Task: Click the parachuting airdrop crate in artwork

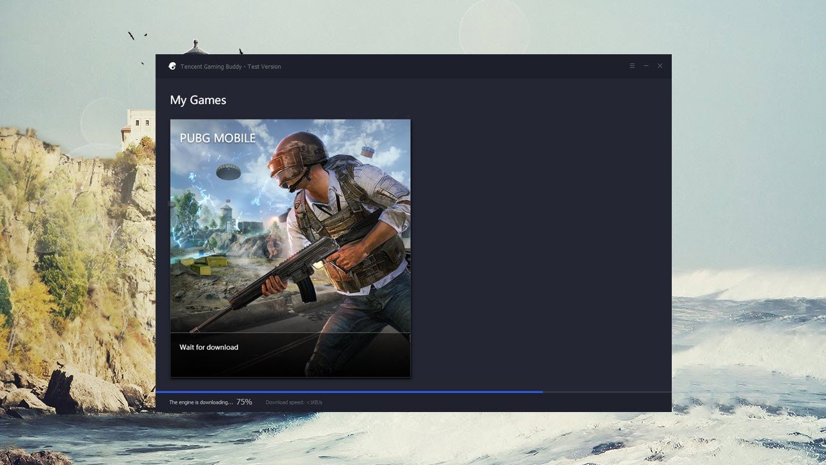Action: click(x=367, y=150)
